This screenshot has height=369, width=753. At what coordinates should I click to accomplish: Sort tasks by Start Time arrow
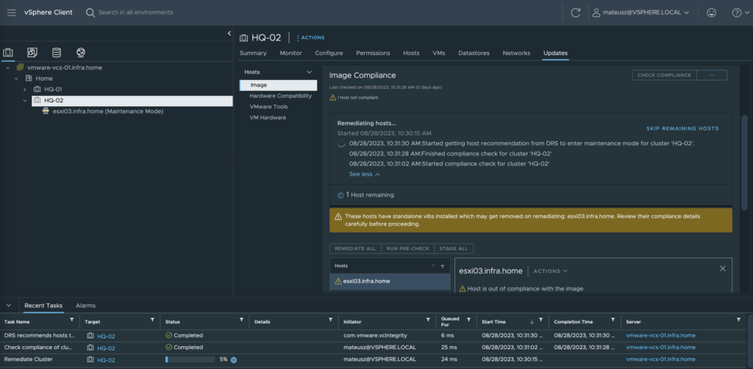(x=532, y=321)
